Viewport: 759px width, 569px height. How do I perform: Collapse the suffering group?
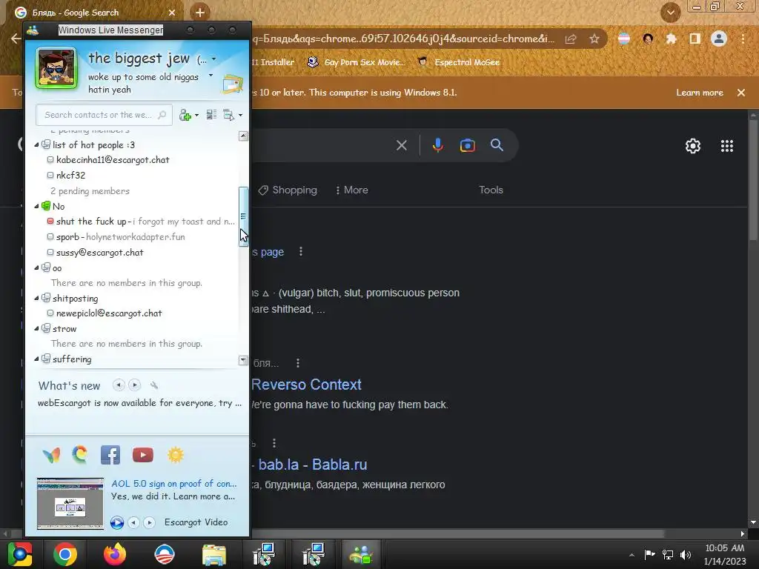click(x=36, y=359)
